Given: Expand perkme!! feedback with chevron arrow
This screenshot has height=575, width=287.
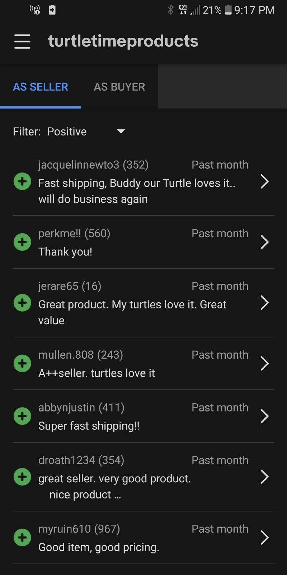Looking at the screenshot, I should 264,242.
